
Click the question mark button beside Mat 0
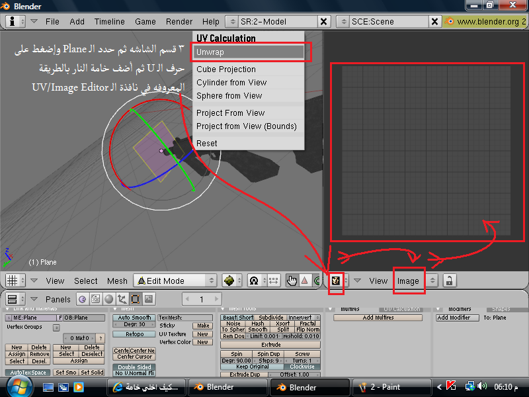pyautogui.click(x=101, y=338)
